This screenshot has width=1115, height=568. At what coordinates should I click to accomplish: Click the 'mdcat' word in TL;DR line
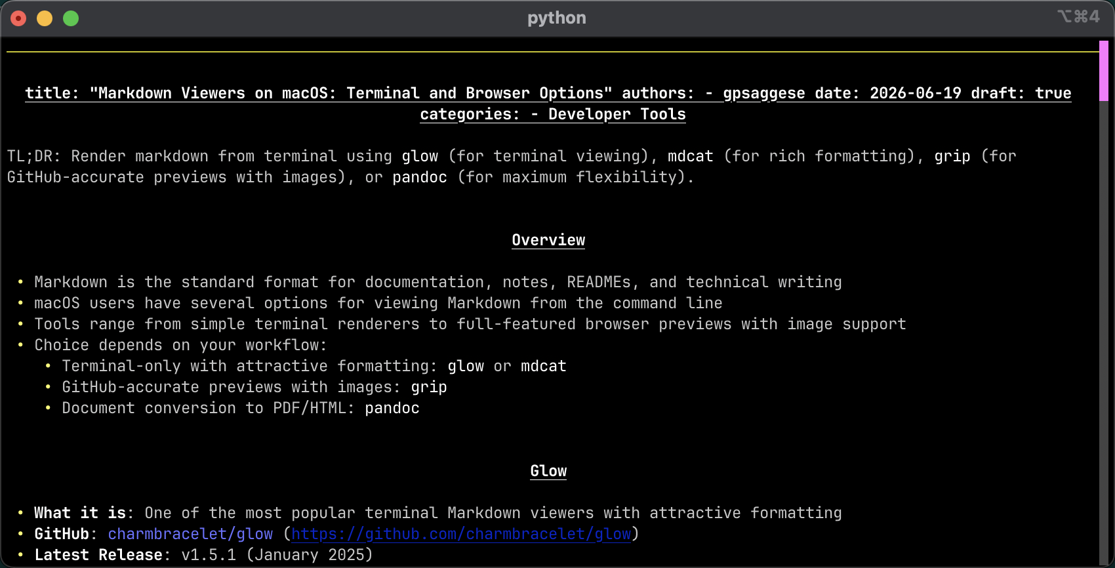point(690,156)
